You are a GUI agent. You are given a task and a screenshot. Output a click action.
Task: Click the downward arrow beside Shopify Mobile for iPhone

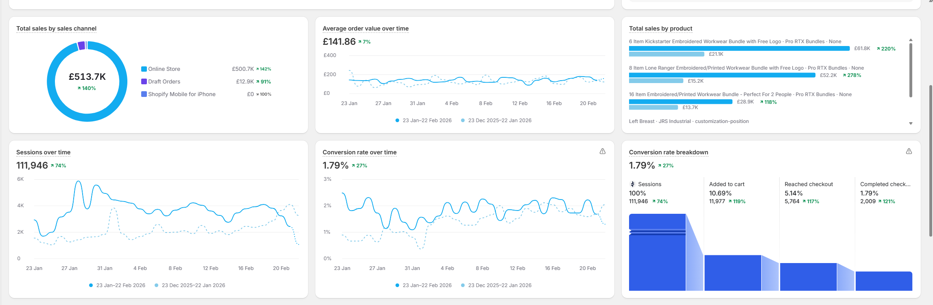pyautogui.click(x=258, y=94)
